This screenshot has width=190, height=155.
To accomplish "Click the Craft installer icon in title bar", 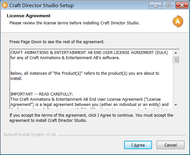I will (5, 5).
